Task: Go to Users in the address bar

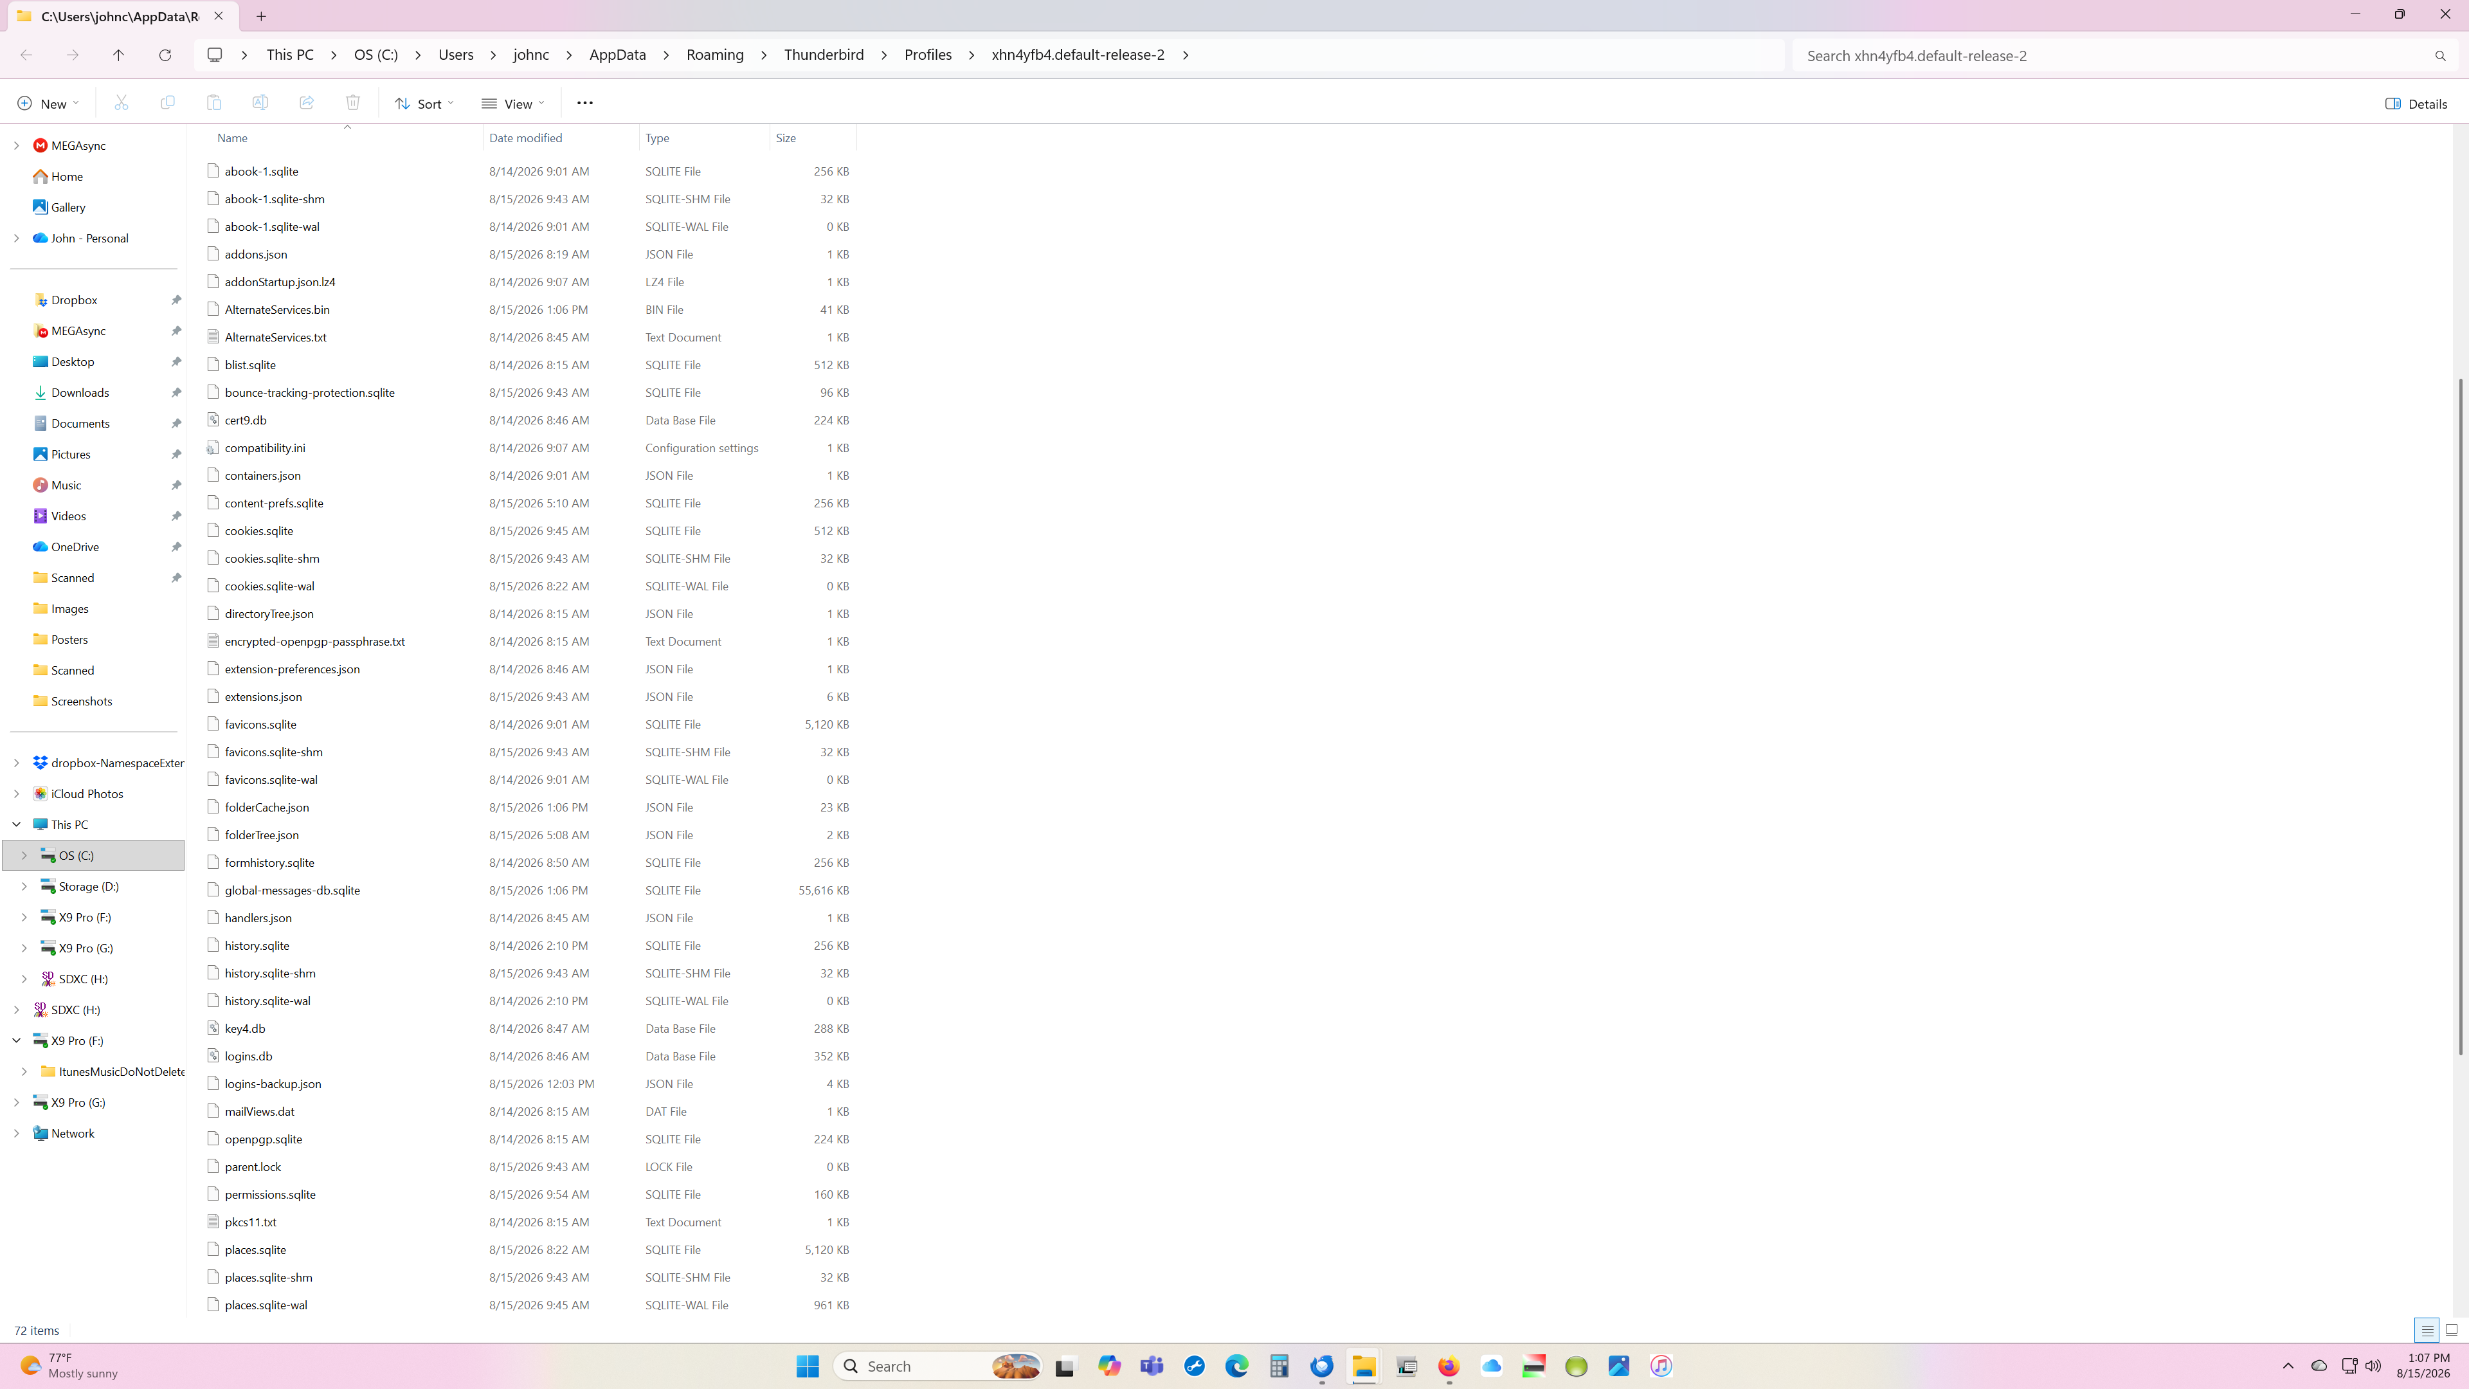Action: pyautogui.click(x=457, y=55)
